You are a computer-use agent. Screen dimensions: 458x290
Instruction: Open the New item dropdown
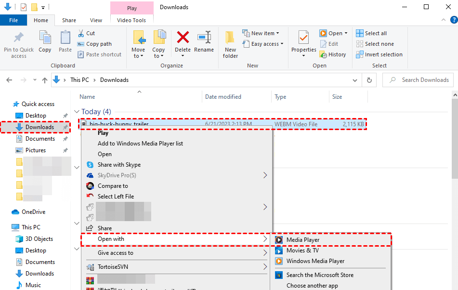pos(261,33)
